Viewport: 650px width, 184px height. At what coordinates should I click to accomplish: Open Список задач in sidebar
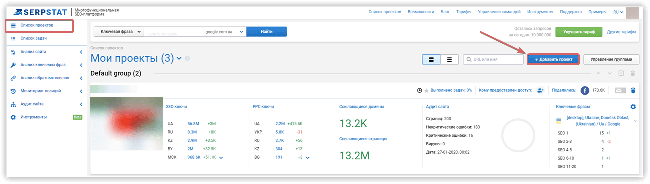pos(34,38)
